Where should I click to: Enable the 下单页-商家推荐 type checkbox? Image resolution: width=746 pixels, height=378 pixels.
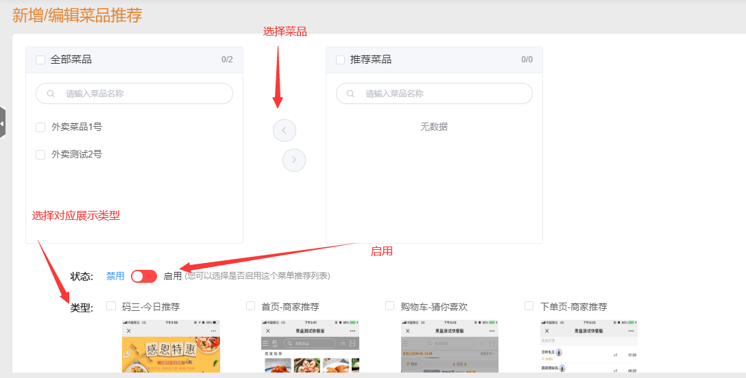tap(529, 306)
